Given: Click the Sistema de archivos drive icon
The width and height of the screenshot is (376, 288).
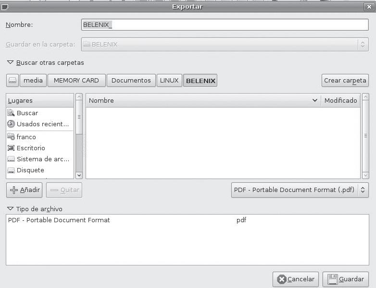Looking at the screenshot, I should (11, 159).
